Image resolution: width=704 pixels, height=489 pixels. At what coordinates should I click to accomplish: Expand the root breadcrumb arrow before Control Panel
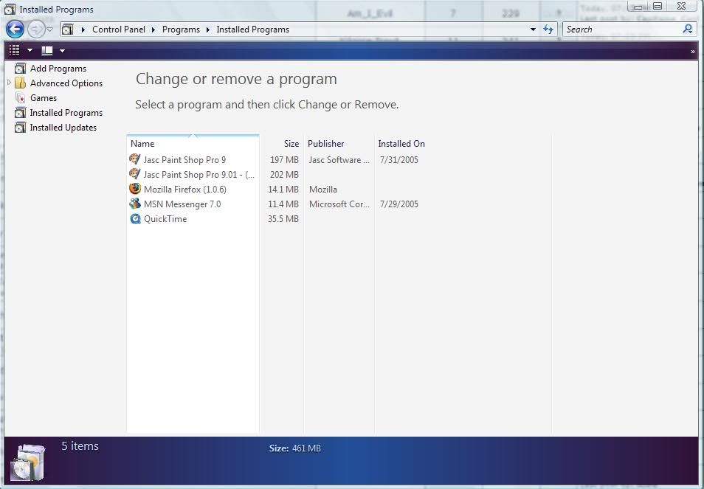pos(83,30)
